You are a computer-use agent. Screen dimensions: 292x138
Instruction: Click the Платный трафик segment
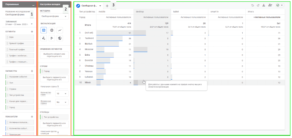tap(20, 49)
